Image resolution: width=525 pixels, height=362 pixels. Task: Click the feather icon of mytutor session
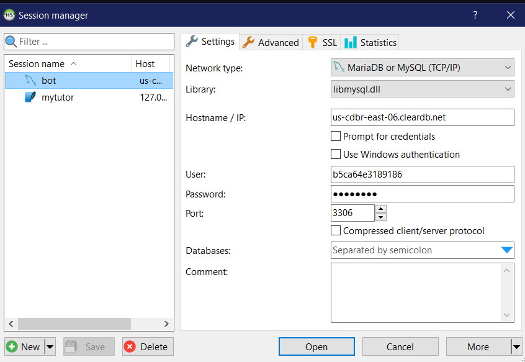[30, 97]
